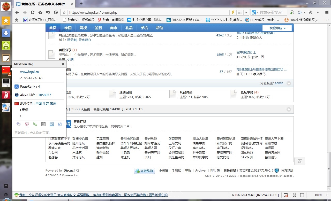The height and width of the screenshot is (201, 331).
Task: Click the green magnifier resource sniffer icon
Action: (292, 12)
